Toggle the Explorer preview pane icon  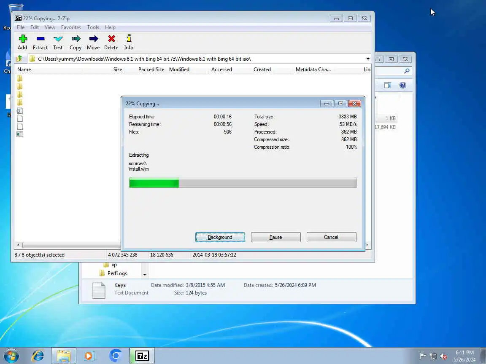coord(388,85)
